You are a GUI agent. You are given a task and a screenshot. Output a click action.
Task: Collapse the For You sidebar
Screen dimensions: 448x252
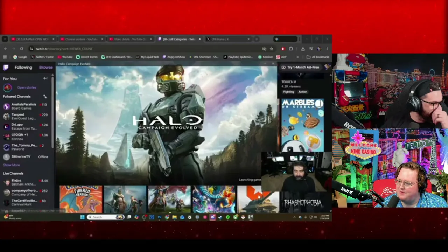coord(45,78)
